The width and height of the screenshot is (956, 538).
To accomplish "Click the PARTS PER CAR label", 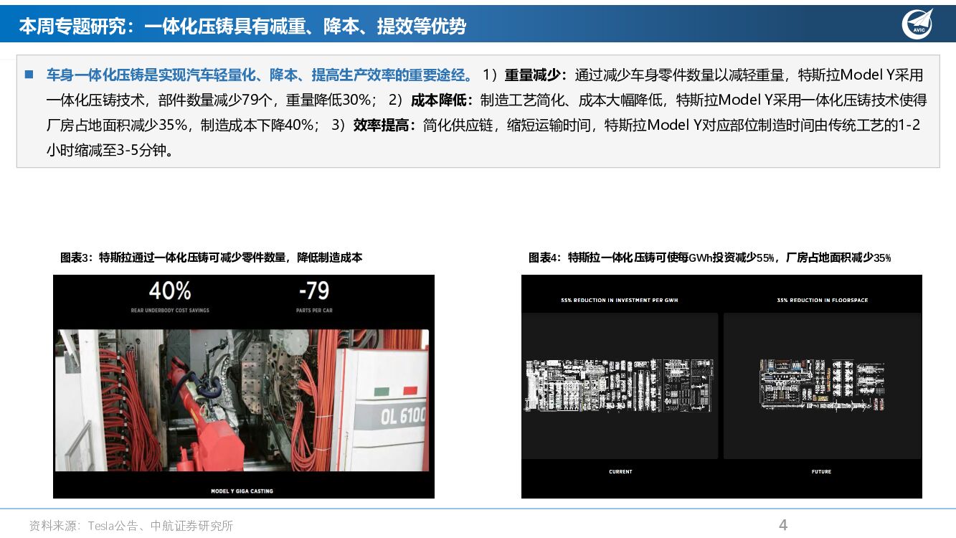I will (314, 311).
